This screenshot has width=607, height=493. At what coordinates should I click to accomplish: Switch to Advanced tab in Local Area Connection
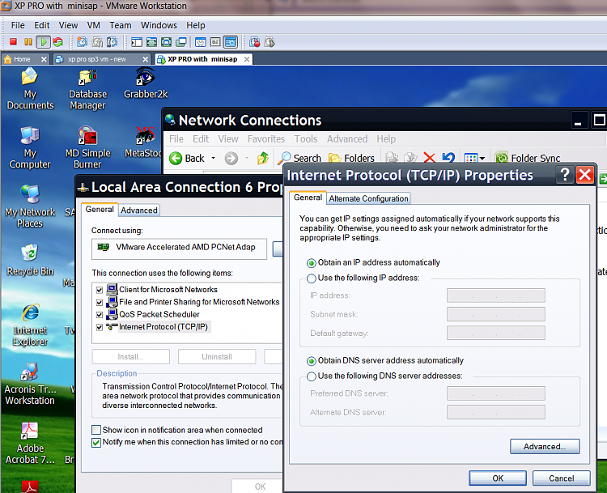(x=139, y=210)
